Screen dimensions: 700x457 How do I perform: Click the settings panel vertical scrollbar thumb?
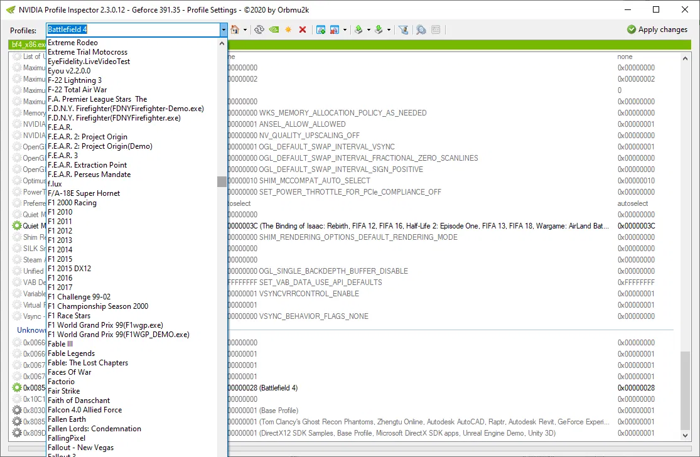pos(686,391)
